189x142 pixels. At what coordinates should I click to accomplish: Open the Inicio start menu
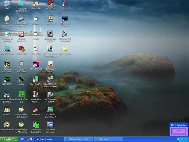9,139
